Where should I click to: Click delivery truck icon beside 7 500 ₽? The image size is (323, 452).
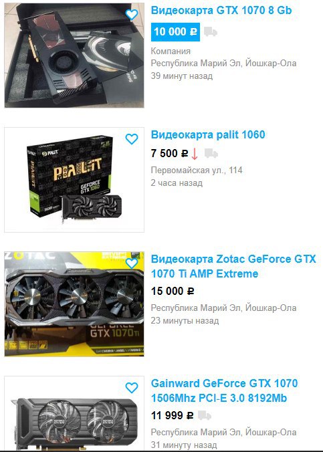[211, 154]
